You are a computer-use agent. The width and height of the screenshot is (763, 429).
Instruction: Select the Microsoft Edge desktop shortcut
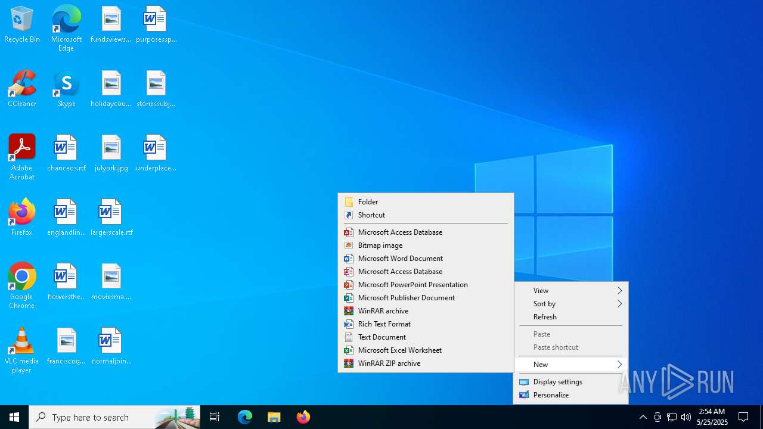(66, 29)
